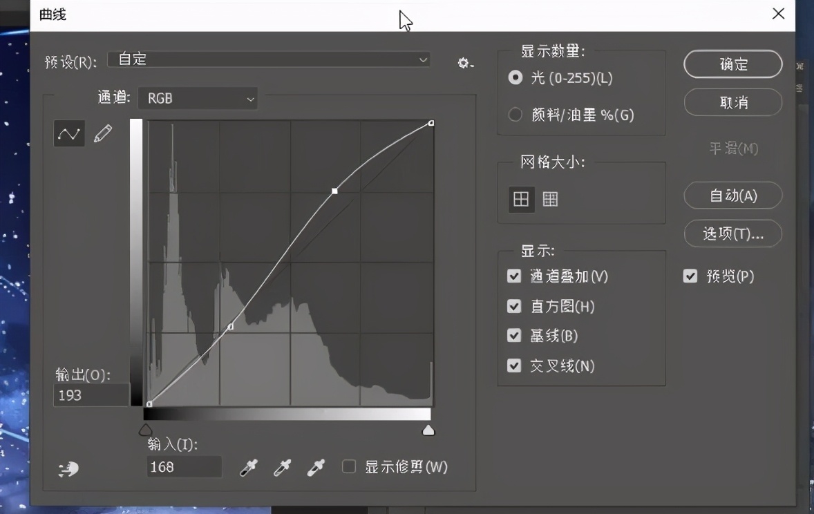The width and height of the screenshot is (814, 514).
Task: Toggle the 预览(P) checkbox
Action: pyautogui.click(x=690, y=276)
